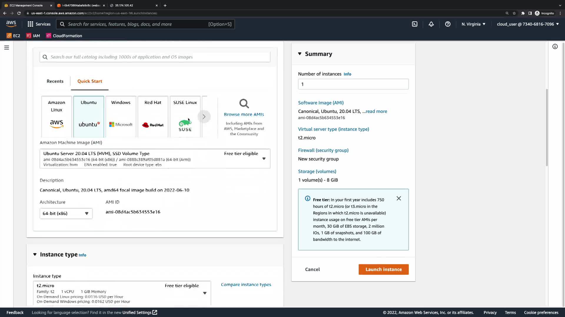The image size is (565, 317).
Task: Open the help question mark menu
Action: pyautogui.click(x=448, y=24)
